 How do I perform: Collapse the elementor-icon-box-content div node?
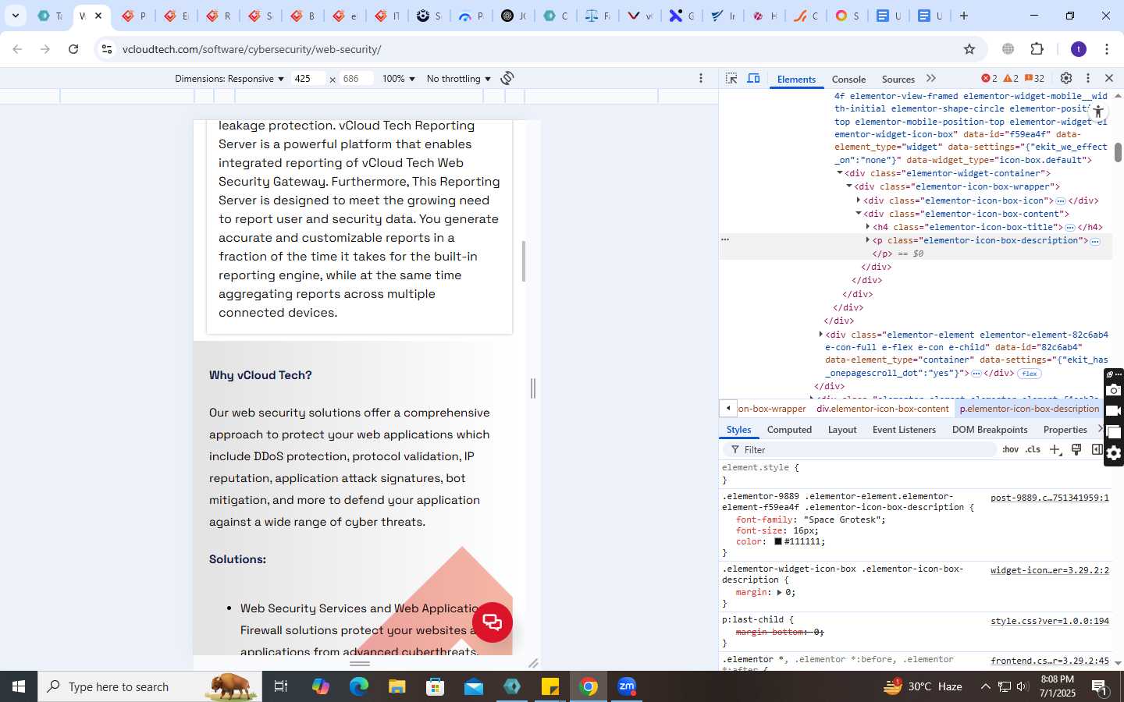[x=859, y=214]
